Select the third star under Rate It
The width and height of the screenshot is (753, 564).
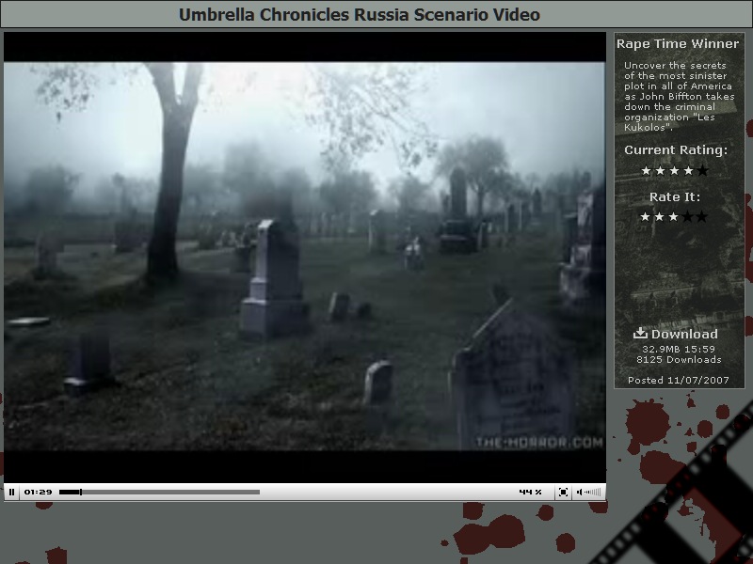(x=674, y=216)
